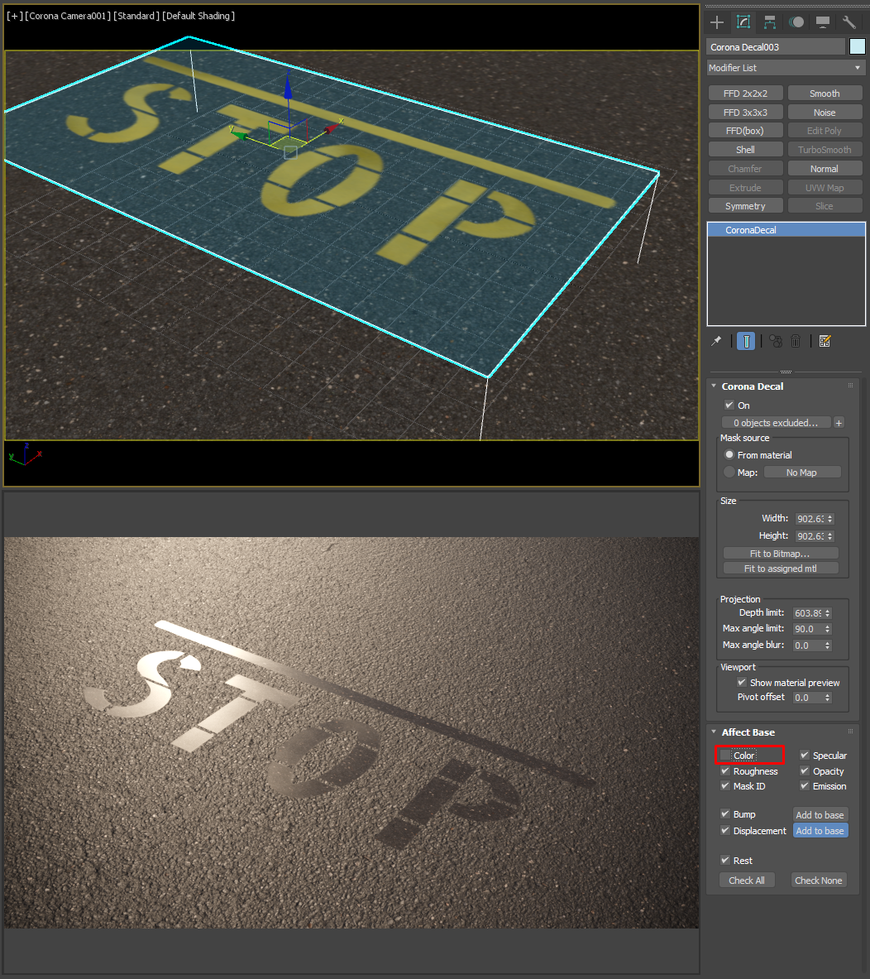Uncheck Show material preview
The image size is (870, 979).
742,683
